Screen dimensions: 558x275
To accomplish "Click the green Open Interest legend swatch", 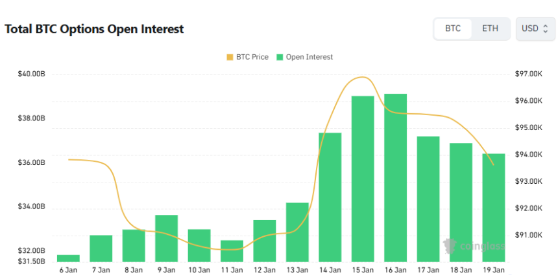I will [x=280, y=57].
